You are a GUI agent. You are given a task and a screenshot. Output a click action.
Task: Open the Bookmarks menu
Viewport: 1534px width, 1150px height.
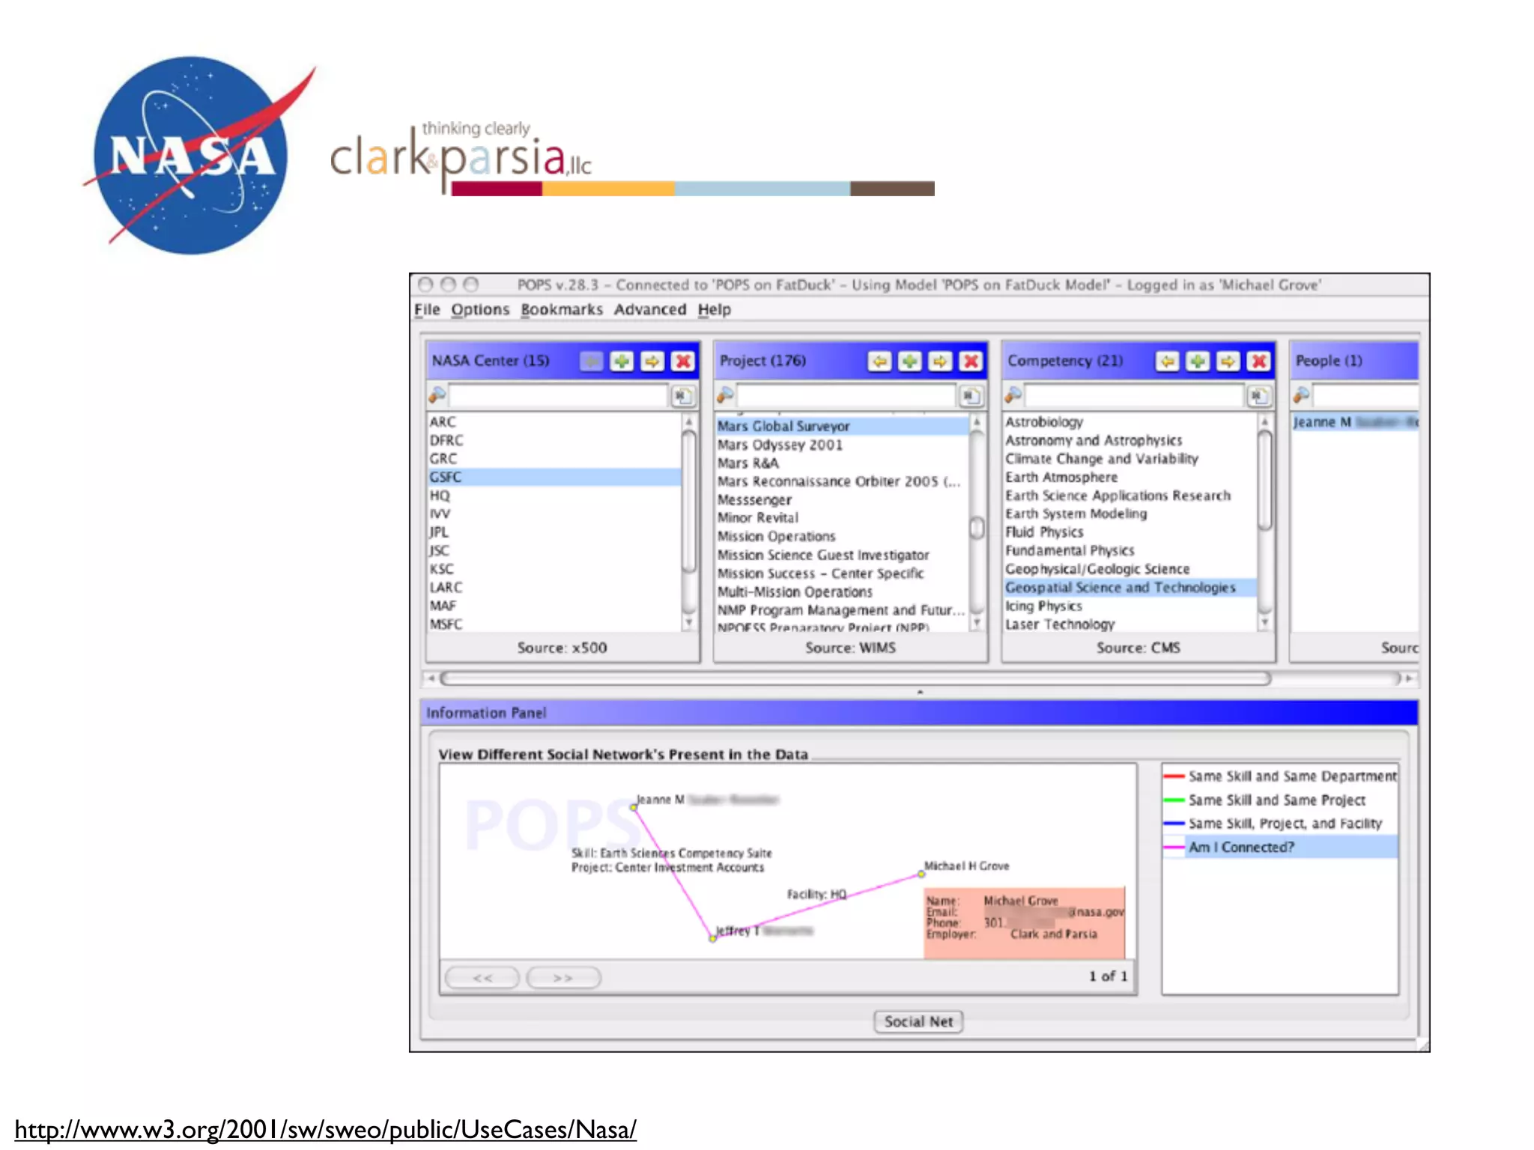click(562, 310)
